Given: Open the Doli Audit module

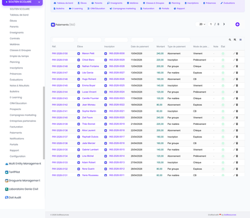Looking at the screenshot, I should 13,198.
